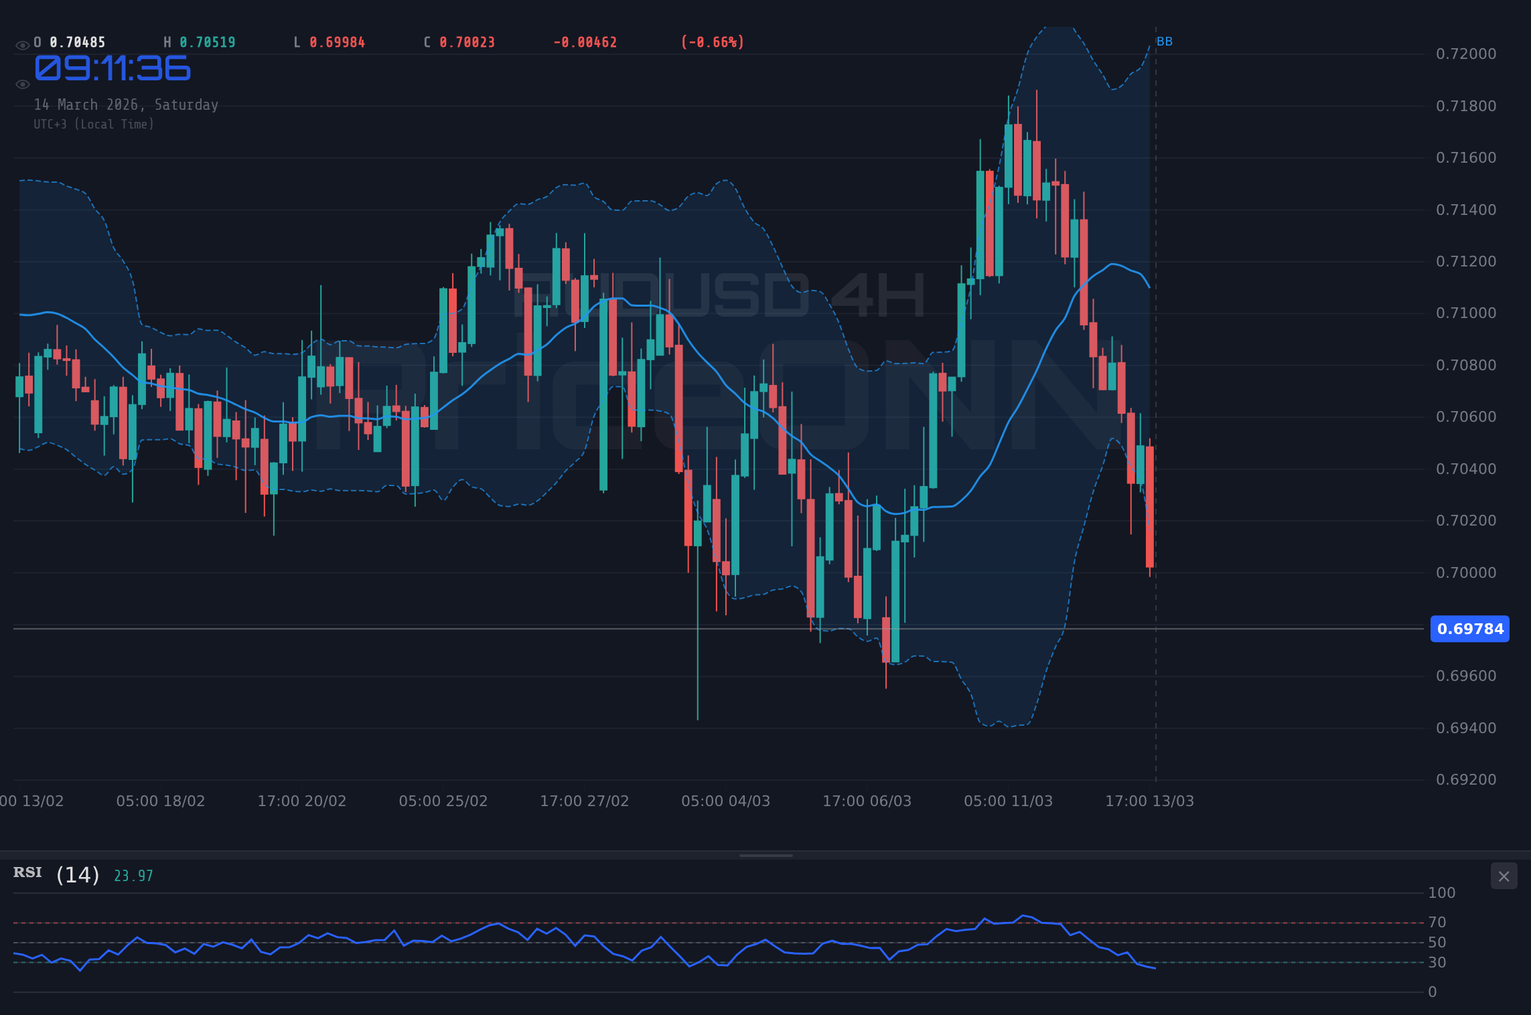Click the UTC+3 (Local Time) label

94,124
